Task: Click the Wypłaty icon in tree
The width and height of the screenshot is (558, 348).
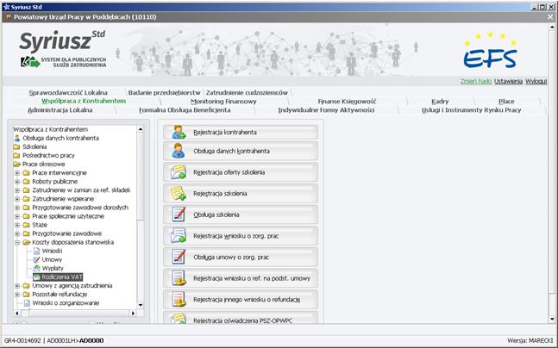Action: click(36, 268)
